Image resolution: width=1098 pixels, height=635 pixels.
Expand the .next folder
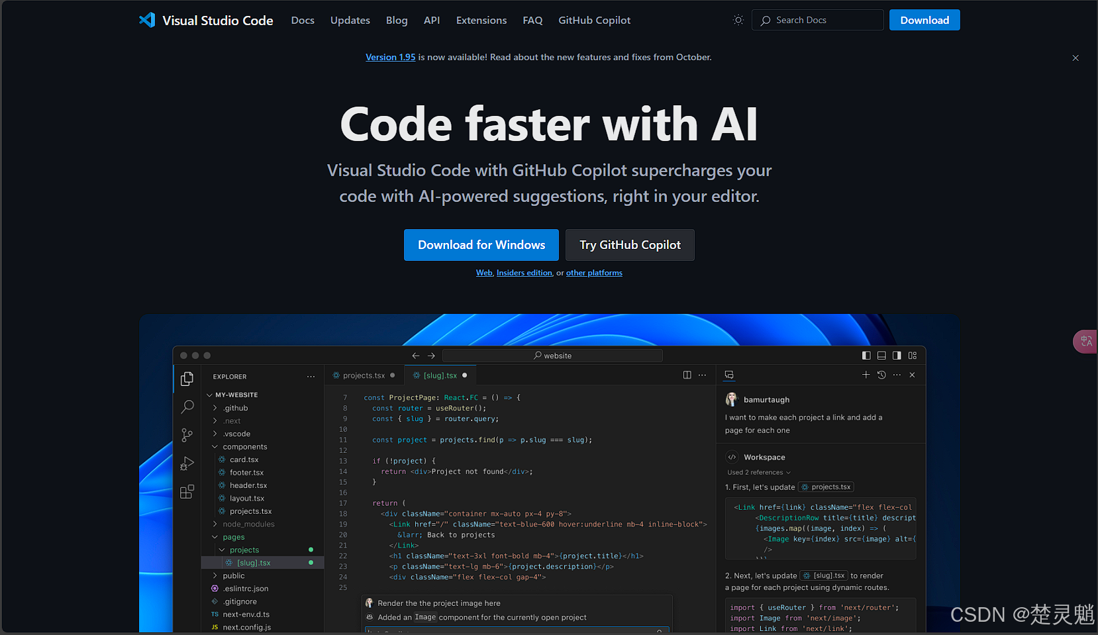click(215, 421)
